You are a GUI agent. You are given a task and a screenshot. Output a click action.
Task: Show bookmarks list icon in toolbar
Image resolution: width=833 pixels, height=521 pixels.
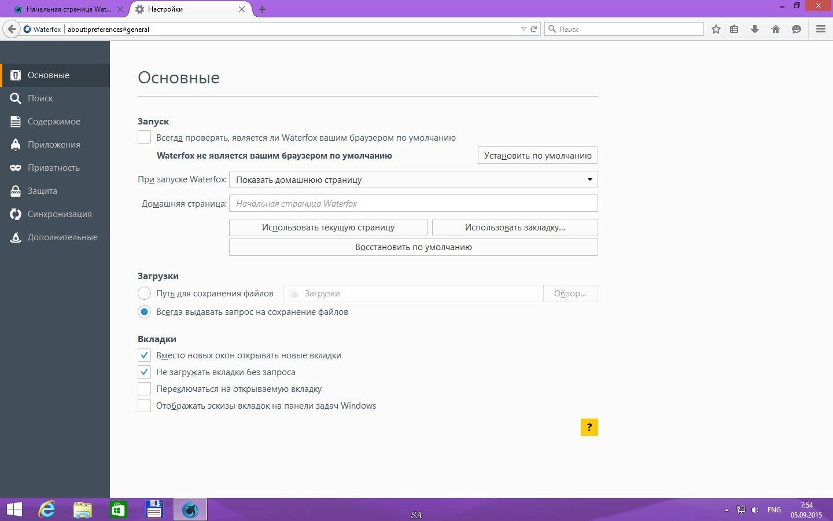coord(734,29)
